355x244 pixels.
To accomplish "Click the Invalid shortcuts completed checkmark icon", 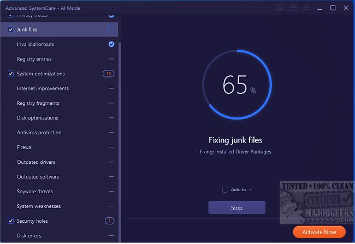I will [x=111, y=44].
